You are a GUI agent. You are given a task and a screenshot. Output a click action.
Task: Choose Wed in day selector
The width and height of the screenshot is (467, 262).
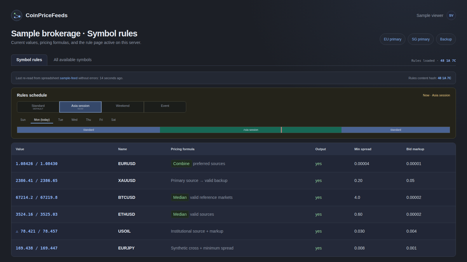pyautogui.click(x=74, y=120)
